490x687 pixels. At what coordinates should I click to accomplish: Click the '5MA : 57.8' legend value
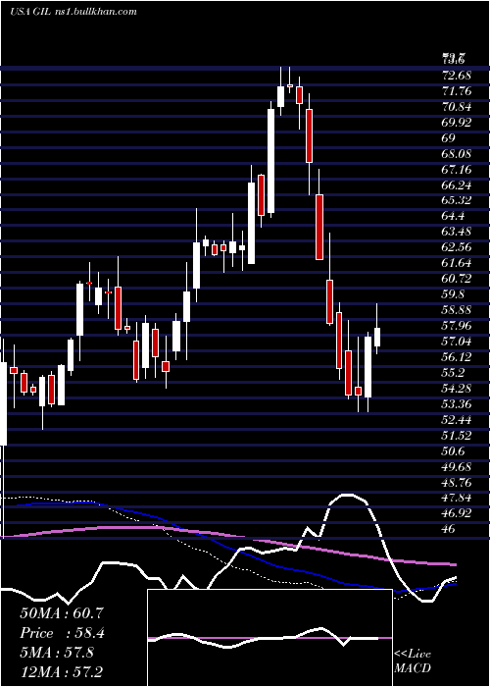pos(57,652)
